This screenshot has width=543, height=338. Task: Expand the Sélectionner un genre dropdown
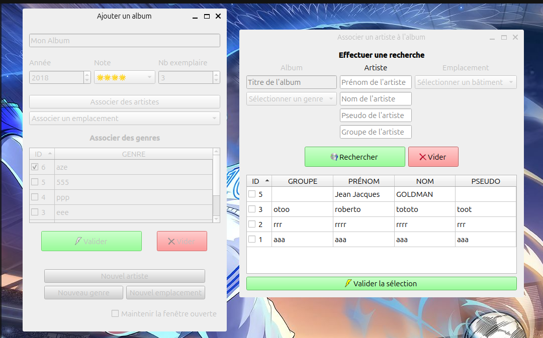(x=291, y=99)
